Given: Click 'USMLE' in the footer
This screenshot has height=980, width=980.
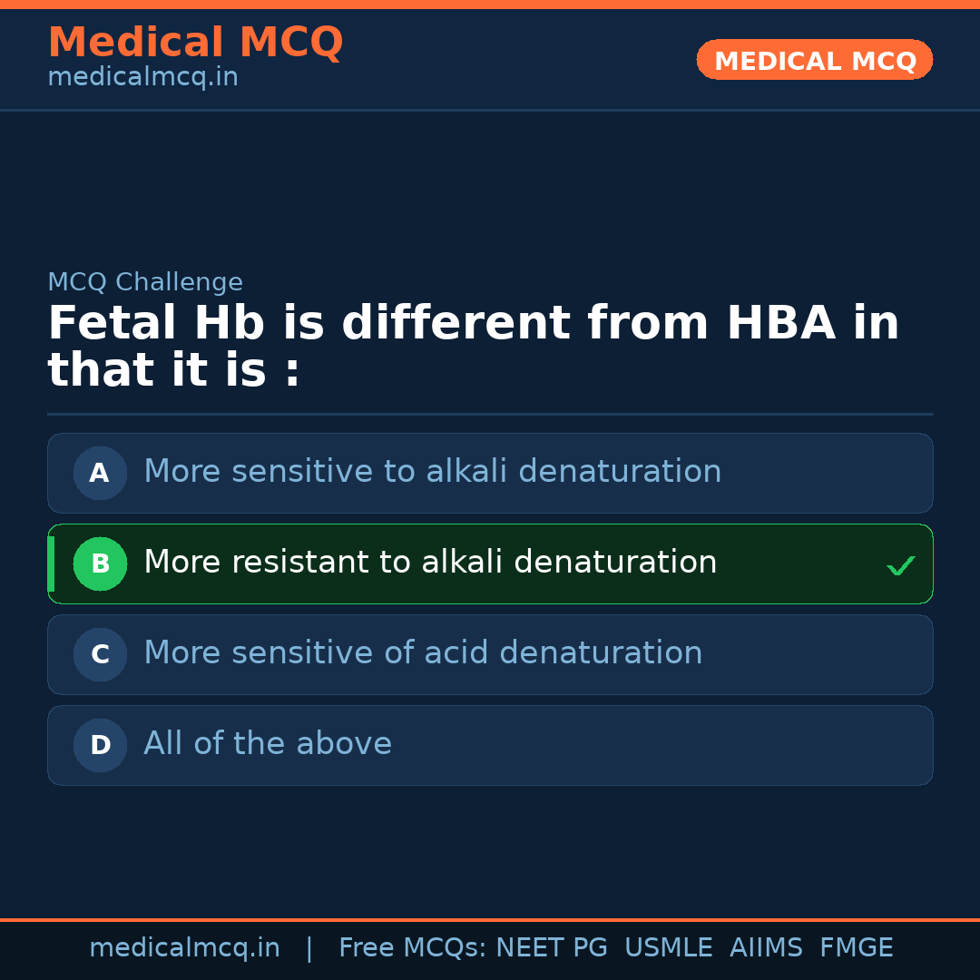Looking at the screenshot, I should tap(668, 948).
